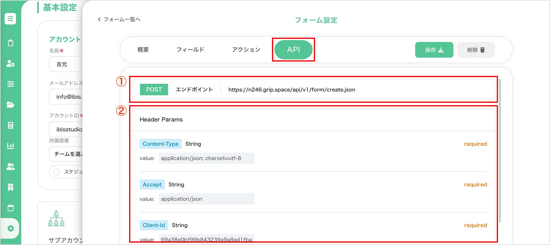Viewport: 550px width, 245px height.
Task: Click the Client-Id value field
Action: [207, 239]
